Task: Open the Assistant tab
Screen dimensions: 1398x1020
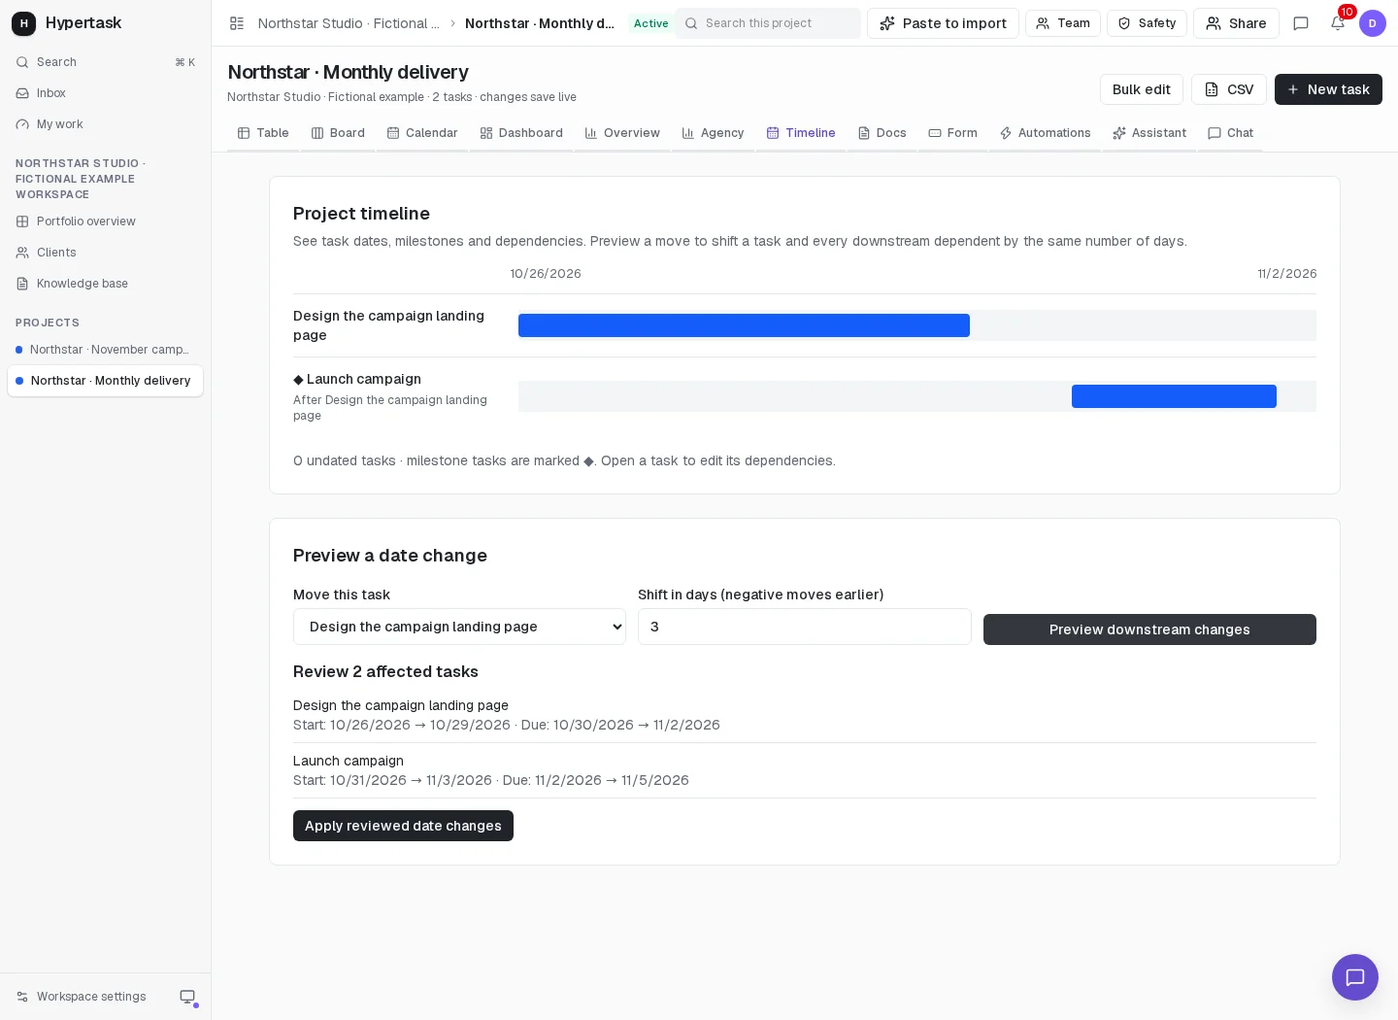Action: 1149,133
